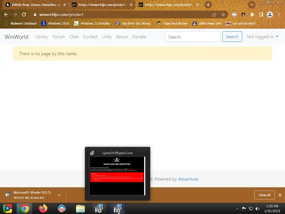Click the ransomware window preview thumbnail
Viewport: 285px width, 214px height.
(x=118, y=176)
